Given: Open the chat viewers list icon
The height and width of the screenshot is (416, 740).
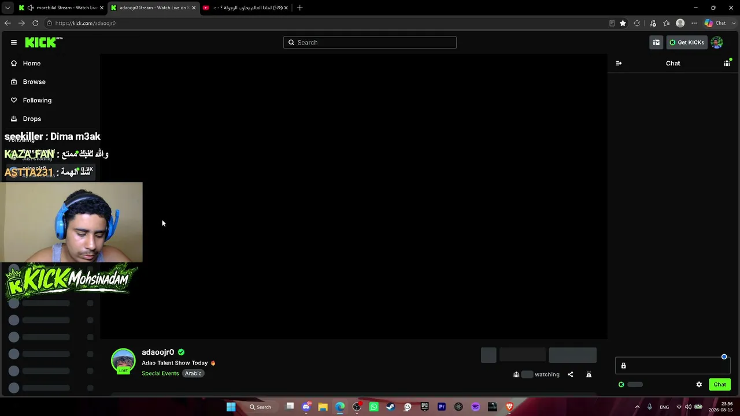Looking at the screenshot, I should (727, 63).
